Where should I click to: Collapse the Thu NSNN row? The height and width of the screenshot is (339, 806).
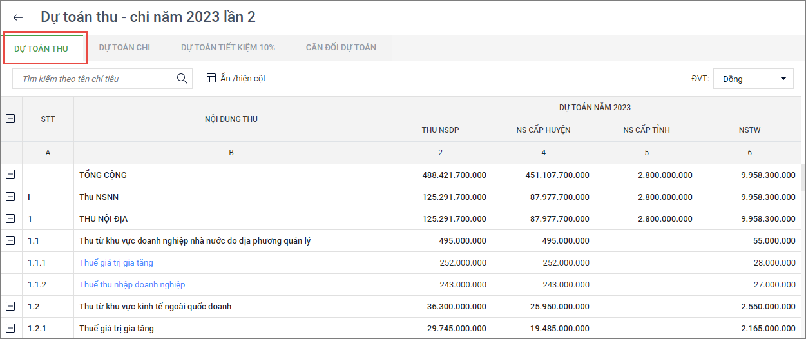click(x=10, y=197)
